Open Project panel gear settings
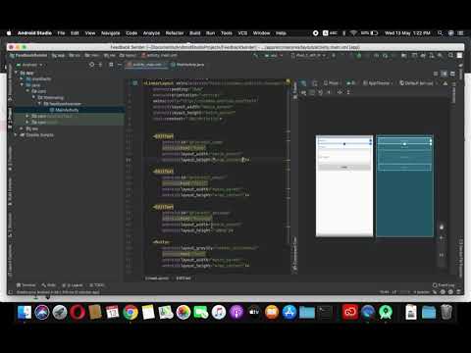471x353 pixels. (x=111, y=65)
